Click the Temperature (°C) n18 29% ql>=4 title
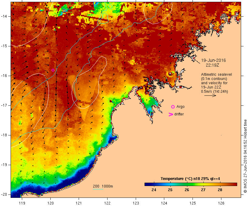This screenshot has width=249, height=206. pos(190,179)
